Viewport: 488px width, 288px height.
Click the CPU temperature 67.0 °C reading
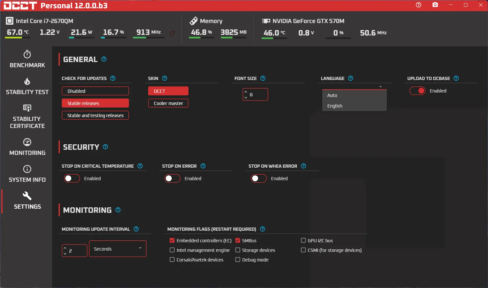point(18,32)
